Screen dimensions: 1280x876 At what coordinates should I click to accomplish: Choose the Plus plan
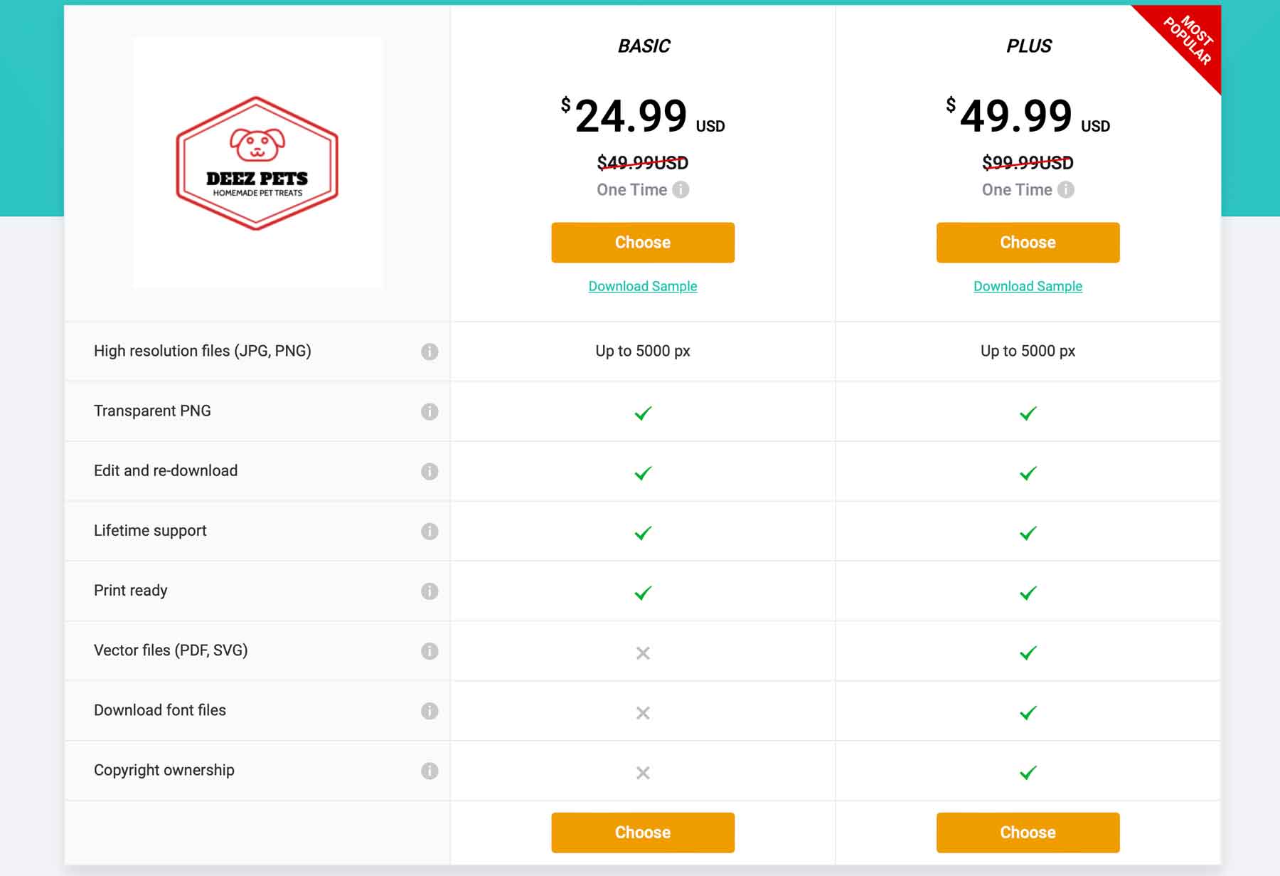1028,242
